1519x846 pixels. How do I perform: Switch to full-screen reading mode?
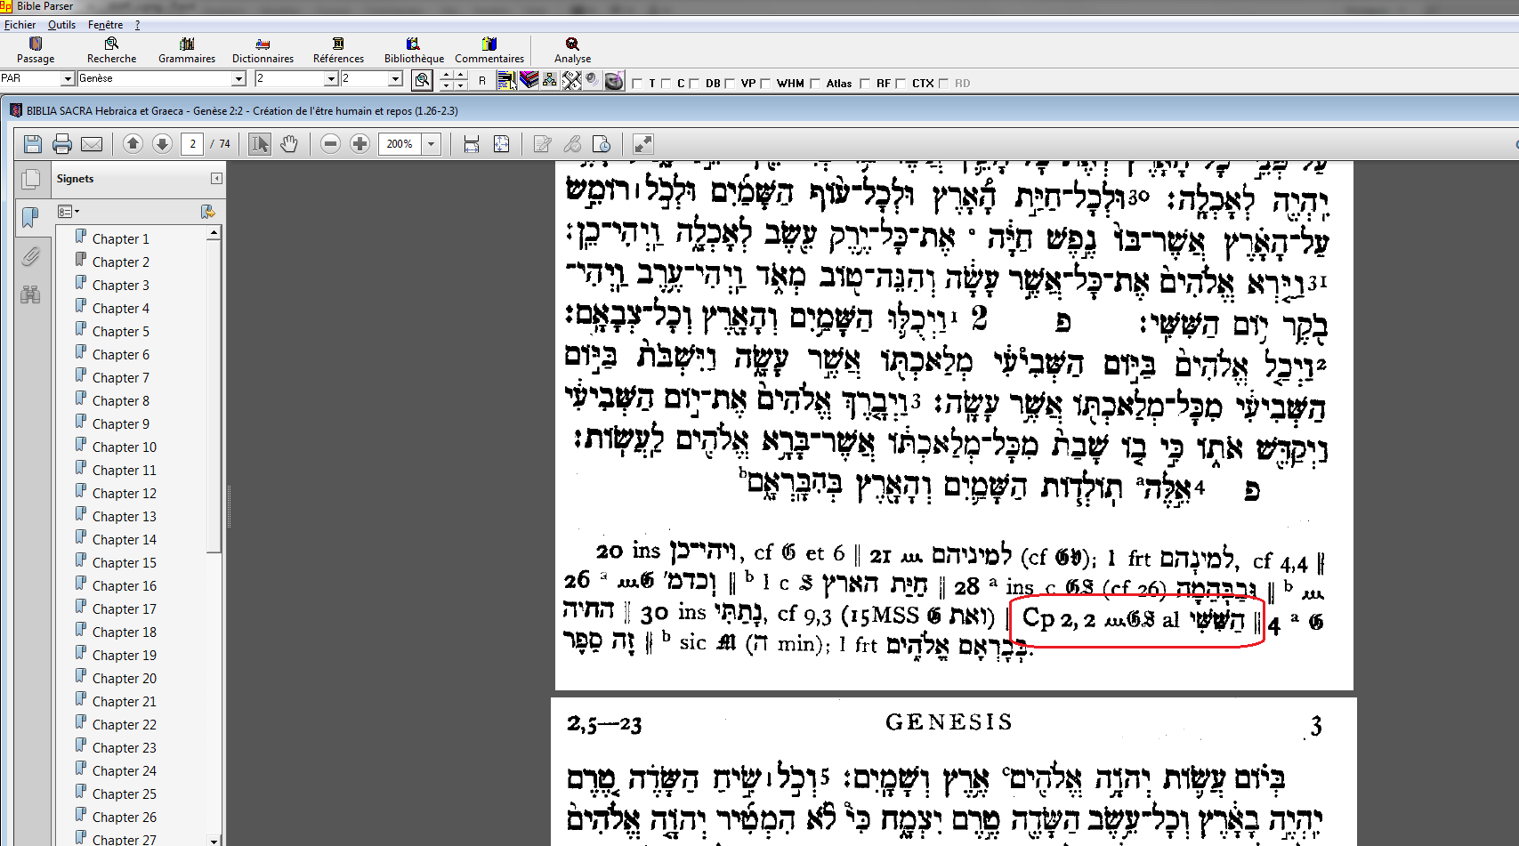(643, 144)
